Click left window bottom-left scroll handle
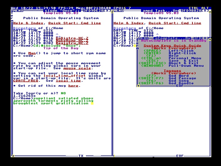The image size is (221, 166). point(13,156)
